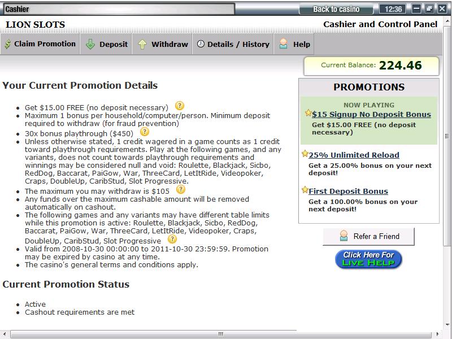Click the Refer a Friend button
This screenshot has height=339, width=452.
(368, 236)
